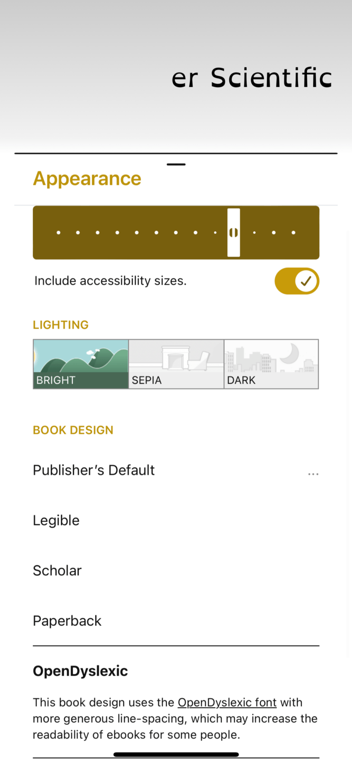Toggle off Include accessibility sizes

297,281
